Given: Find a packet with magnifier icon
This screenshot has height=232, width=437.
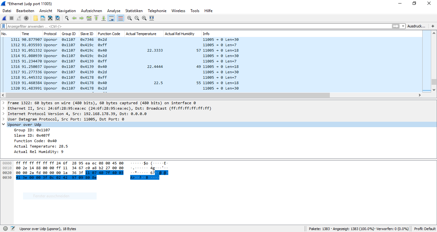Looking at the screenshot, I should point(67,18).
